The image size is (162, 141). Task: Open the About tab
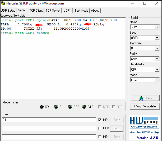click(95, 11)
